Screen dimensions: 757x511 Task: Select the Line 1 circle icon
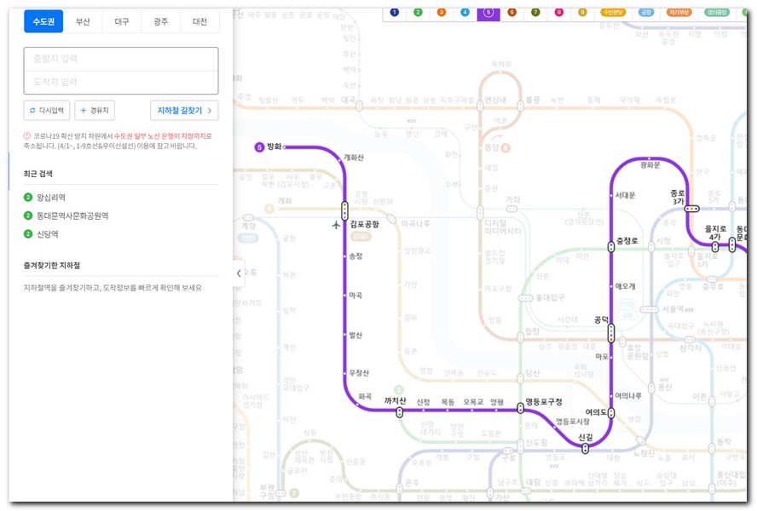click(x=395, y=12)
